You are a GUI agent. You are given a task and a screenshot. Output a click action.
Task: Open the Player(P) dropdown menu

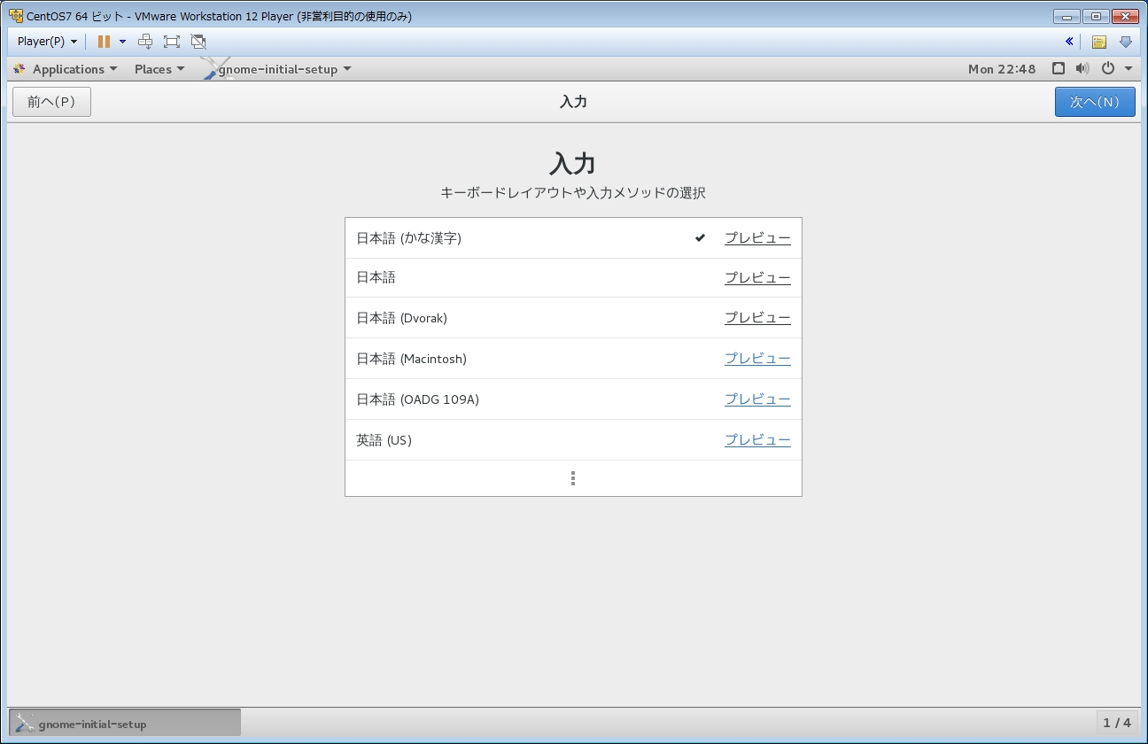(x=47, y=42)
